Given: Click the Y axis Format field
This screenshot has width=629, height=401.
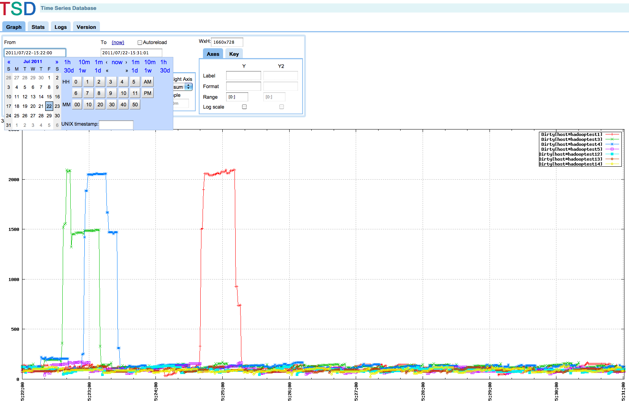Looking at the screenshot, I should 244,86.
